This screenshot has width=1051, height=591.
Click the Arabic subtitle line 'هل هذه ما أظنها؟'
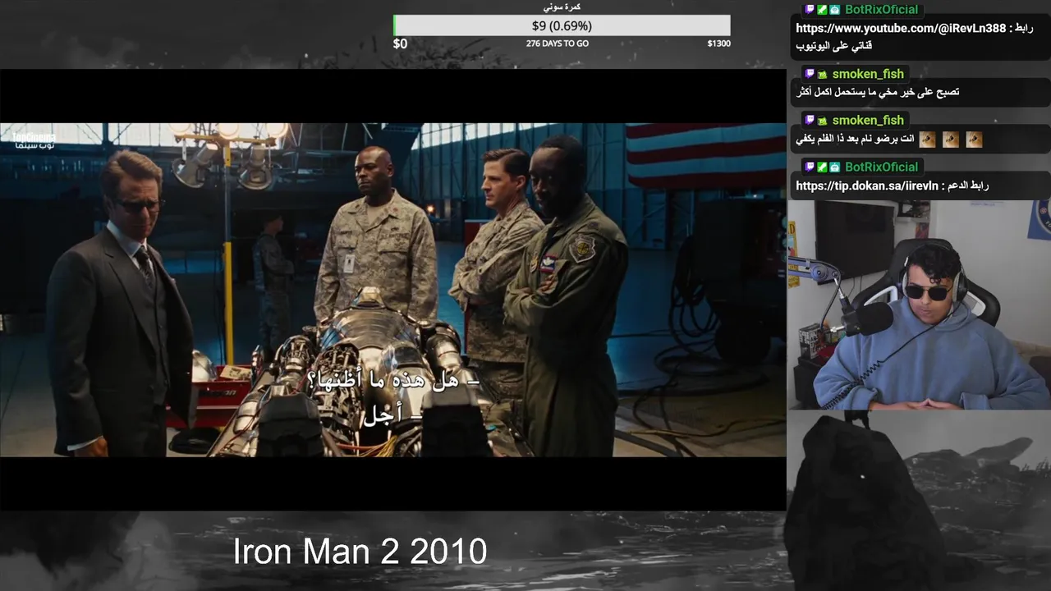click(393, 382)
